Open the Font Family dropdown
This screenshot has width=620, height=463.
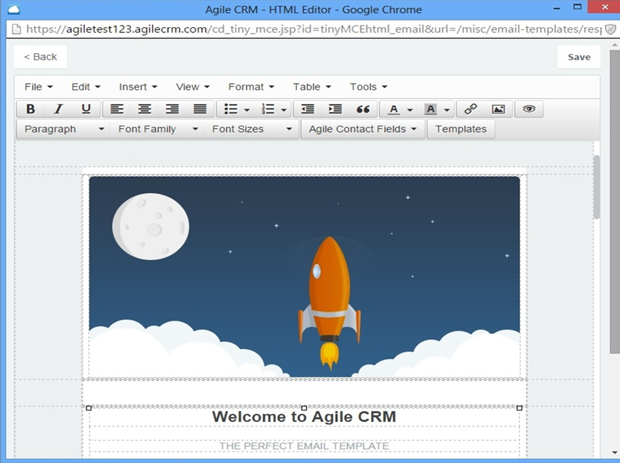point(158,129)
